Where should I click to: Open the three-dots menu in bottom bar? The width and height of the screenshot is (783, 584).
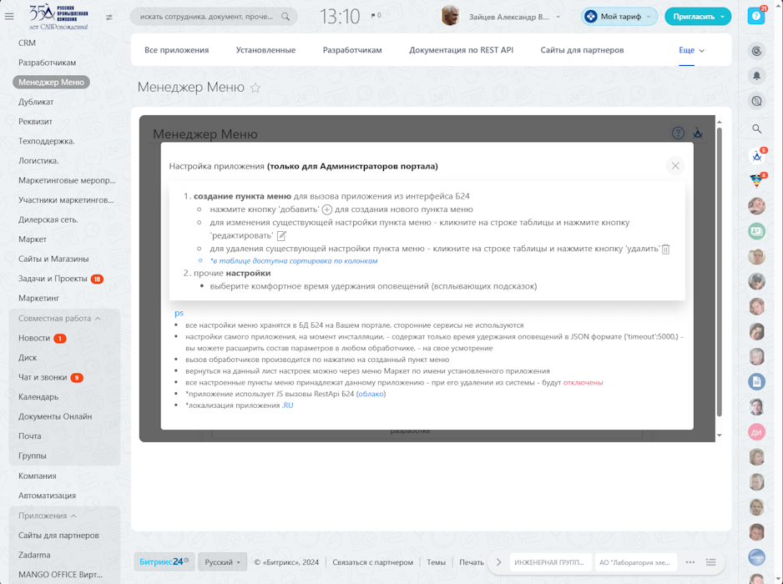pyautogui.click(x=690, y=562)
